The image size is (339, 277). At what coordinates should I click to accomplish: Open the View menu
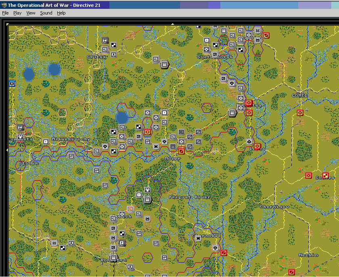[x=31, y=13]
